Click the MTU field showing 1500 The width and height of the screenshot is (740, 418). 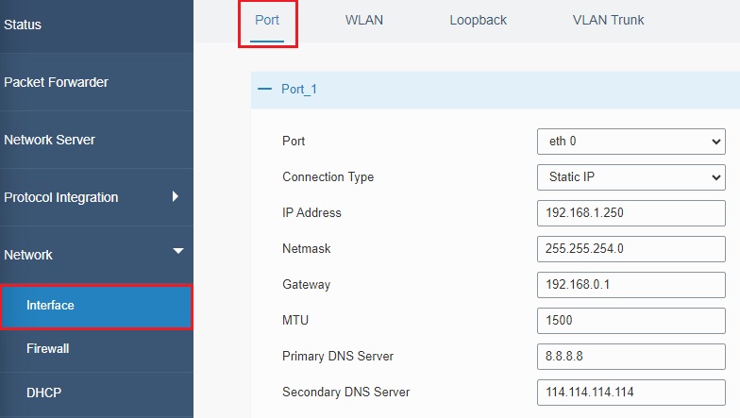(x=631, y=321)
